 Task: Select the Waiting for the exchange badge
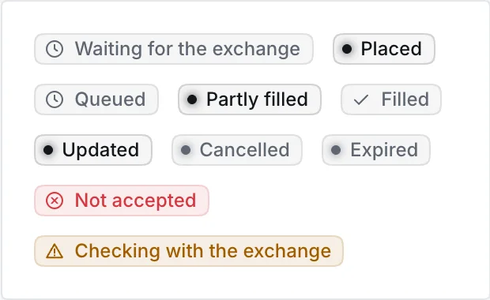pos(174,49)
